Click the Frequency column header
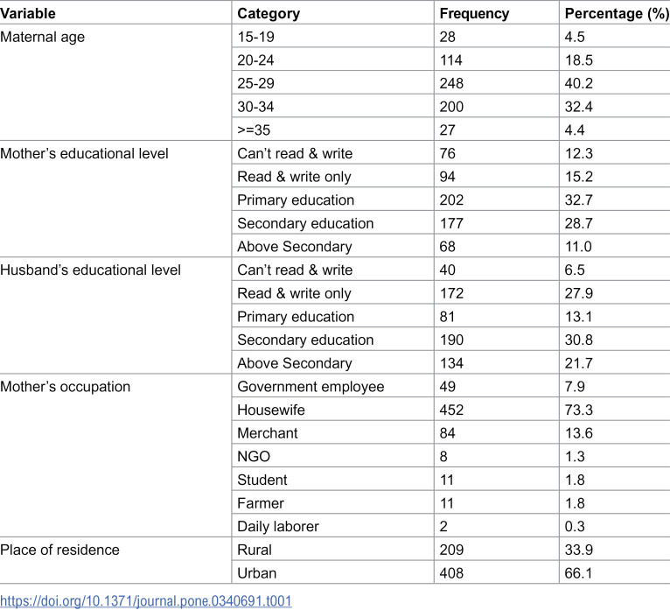This screenshot has width=670, height=610. click(474, 13)
